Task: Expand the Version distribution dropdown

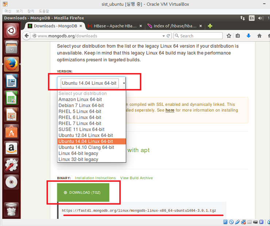Action: point(91,83)
